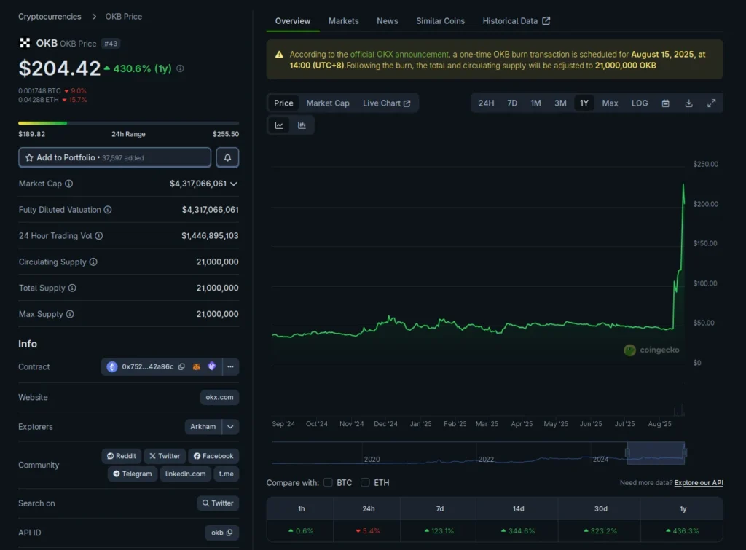Viewport: 746px width, 550px height.
Task: Open the Total Supply info icon
Action: [72, 288]
